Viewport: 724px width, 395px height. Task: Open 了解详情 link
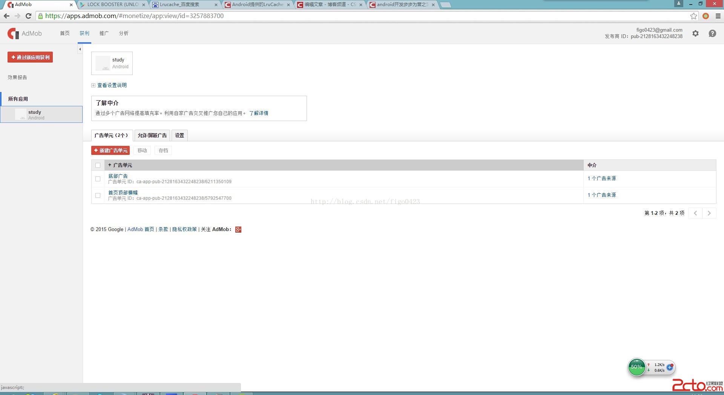tap(259, 113)
